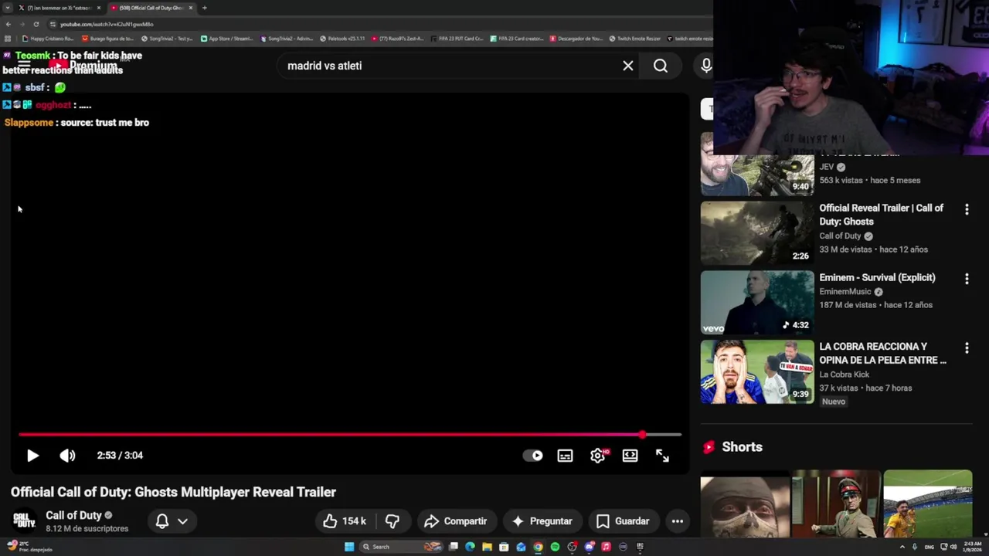Open options menu for Ghosts Reveal Trailer

[967, 209]
